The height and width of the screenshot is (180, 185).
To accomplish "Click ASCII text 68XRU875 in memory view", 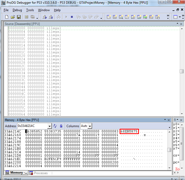I will (x=129, y=131).
